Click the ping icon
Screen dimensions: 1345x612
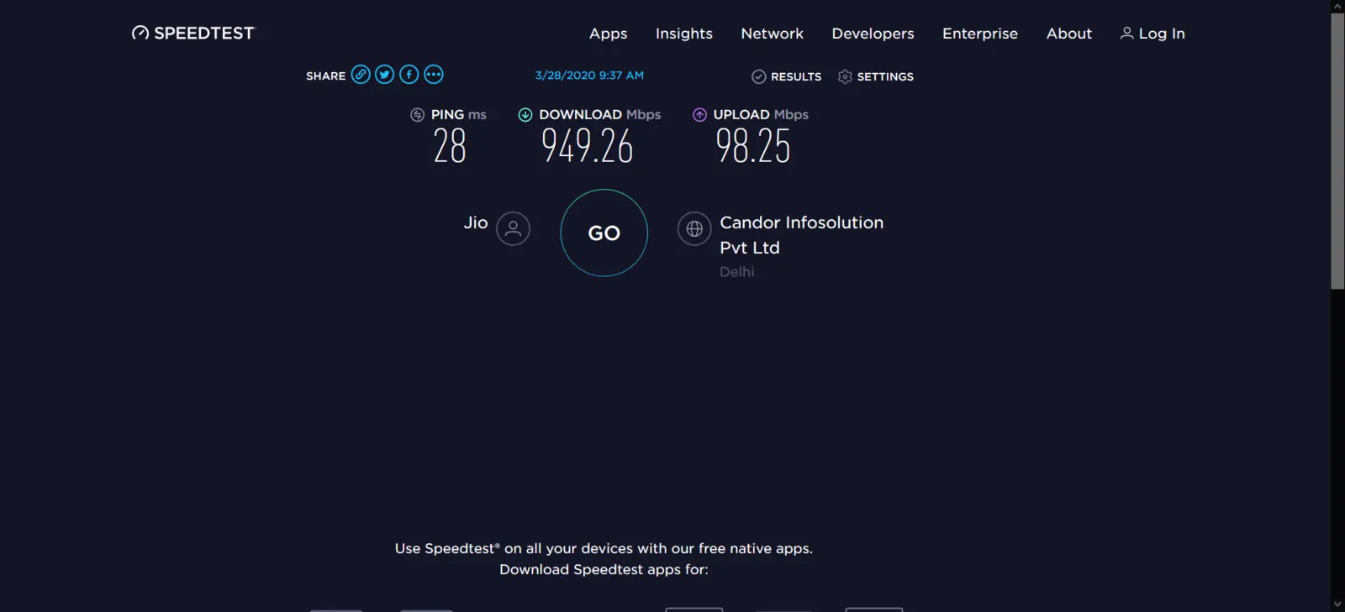pyautogui.click(x=417, y=115)
